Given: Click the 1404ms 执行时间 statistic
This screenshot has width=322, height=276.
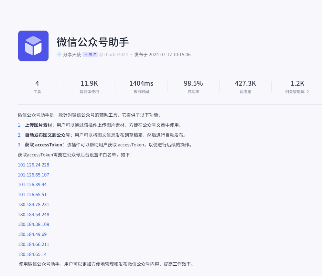Looking at the screenshot, I should [141, 87].
